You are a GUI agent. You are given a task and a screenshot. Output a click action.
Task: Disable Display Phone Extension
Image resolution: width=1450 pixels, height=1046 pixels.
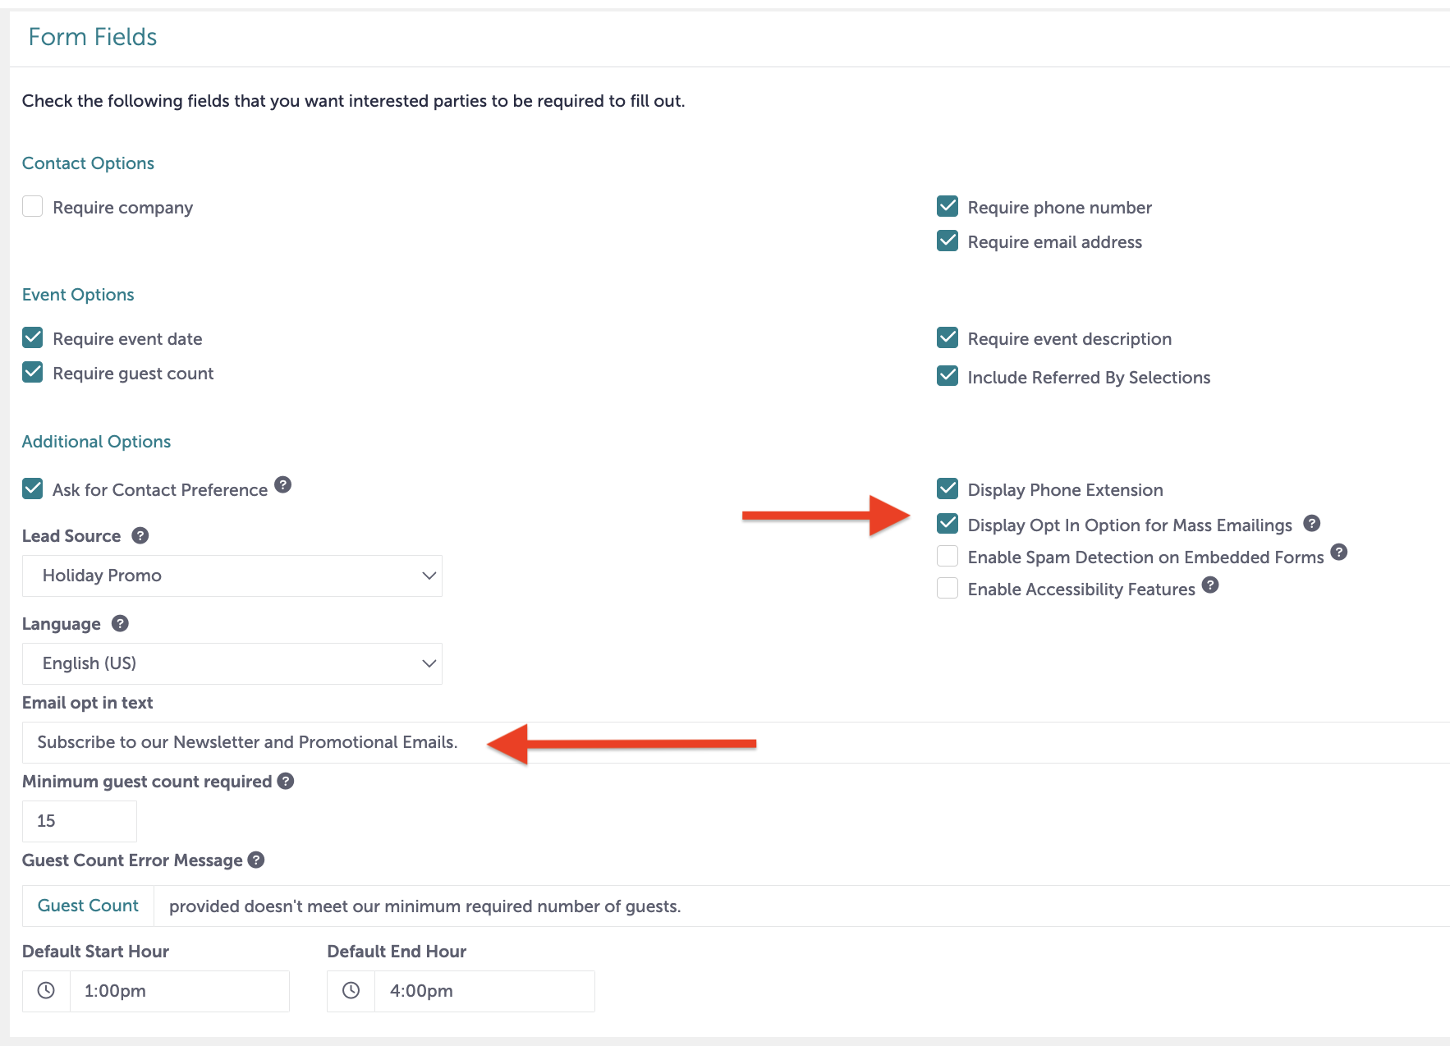[947, 489]
